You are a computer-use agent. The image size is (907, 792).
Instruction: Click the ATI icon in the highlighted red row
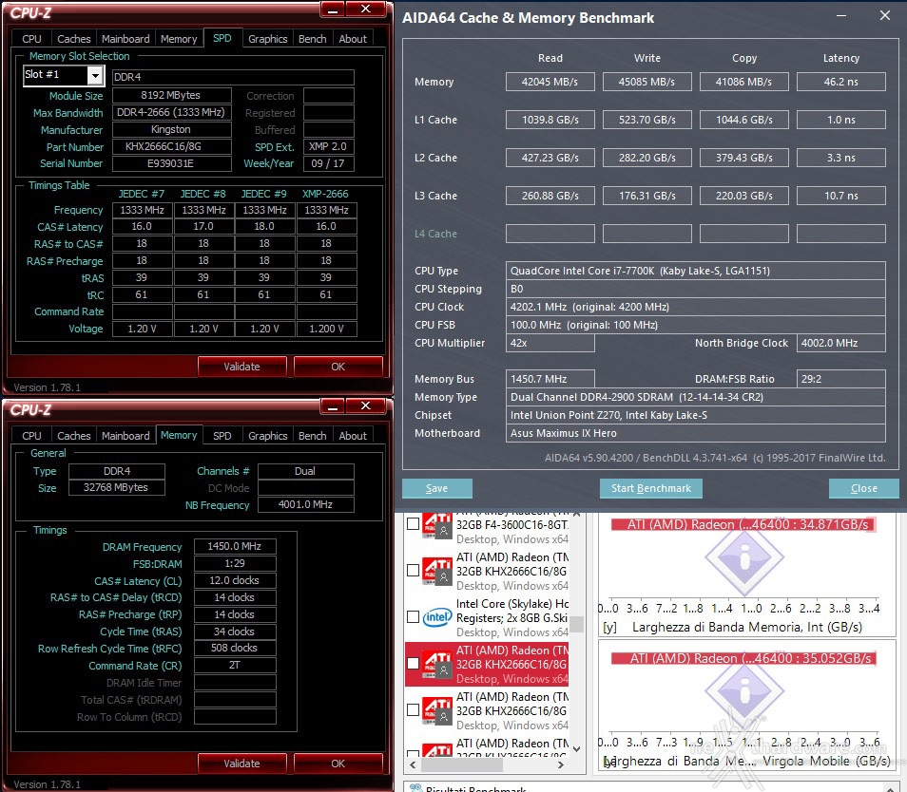(x=436, y=664)
